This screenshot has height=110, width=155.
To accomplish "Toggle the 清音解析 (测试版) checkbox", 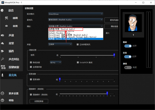I will pyautogui.click(x=31, y=95).
